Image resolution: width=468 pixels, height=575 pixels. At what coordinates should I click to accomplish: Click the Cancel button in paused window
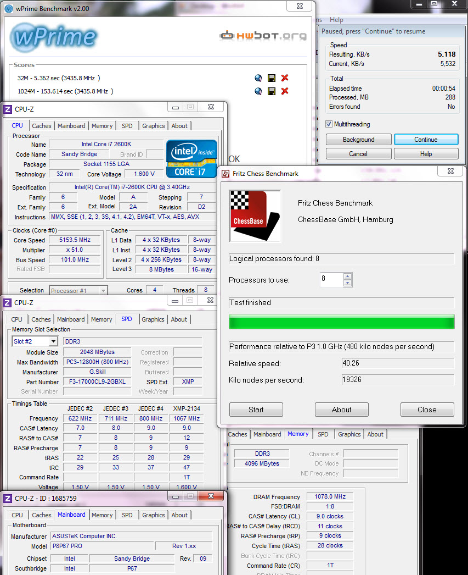pyautogui.click(x=358, y=154)
